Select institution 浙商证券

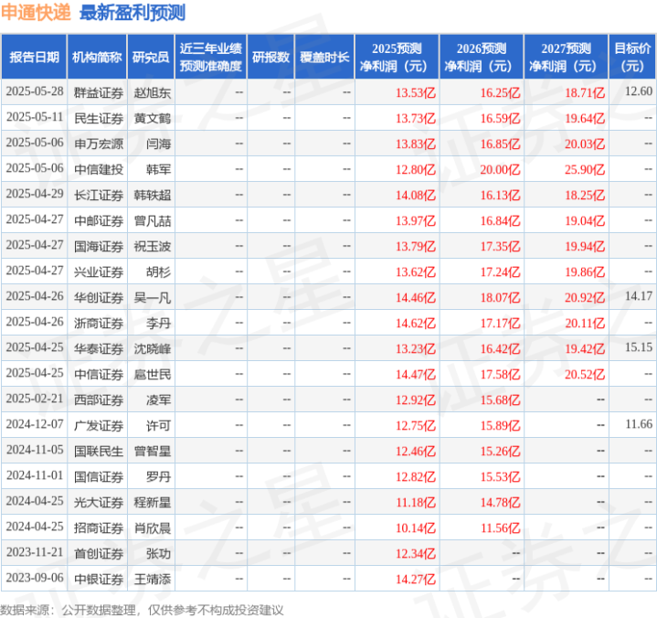tap(99, 324)
